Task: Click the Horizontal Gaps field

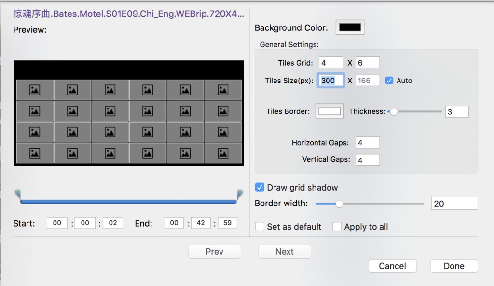Action: coord(367,143)
